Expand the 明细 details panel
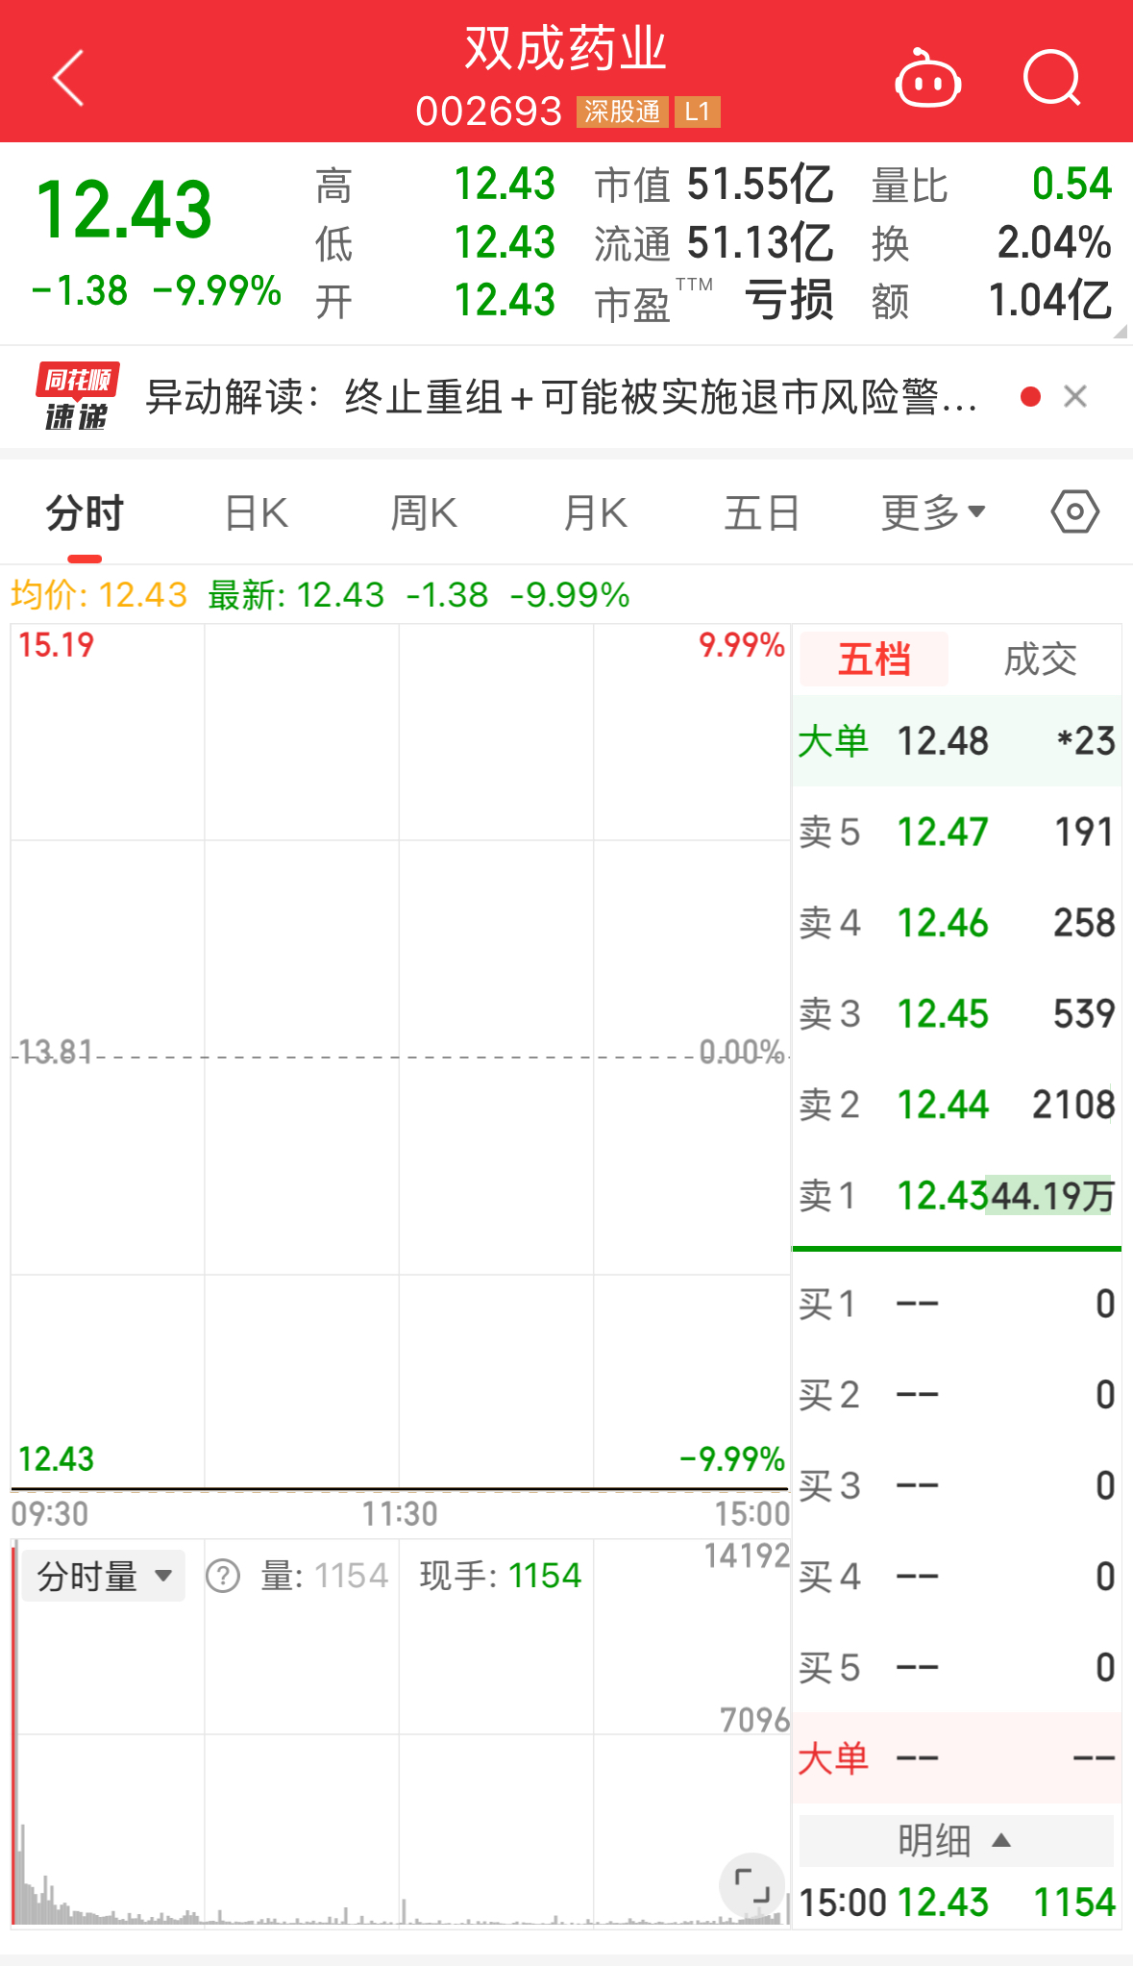 coord(956,1840)
